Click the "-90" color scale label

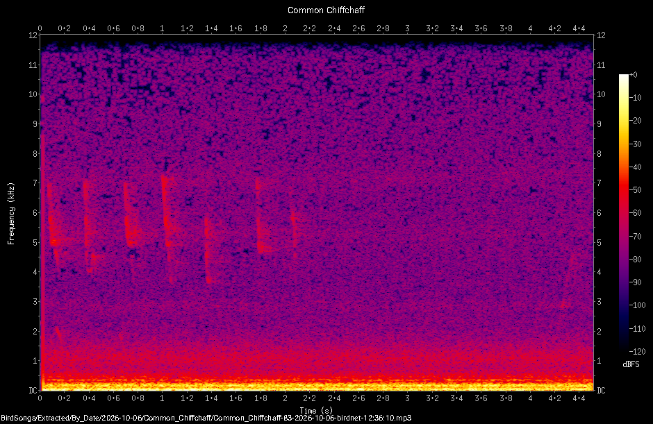(x=635, y=282)
